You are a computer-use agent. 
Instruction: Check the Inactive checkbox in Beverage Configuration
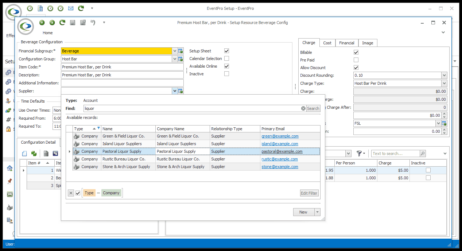point(227,74)
